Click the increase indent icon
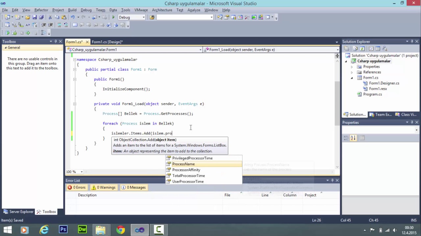Viewport: 421px width, 236px height. 50,25
